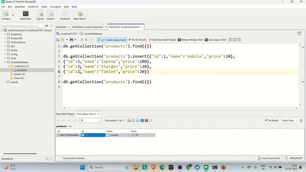Collapse the LocalConnection1 tree node
The width and height of the screenshot is (306, 172).
click(x=2, y=31)
